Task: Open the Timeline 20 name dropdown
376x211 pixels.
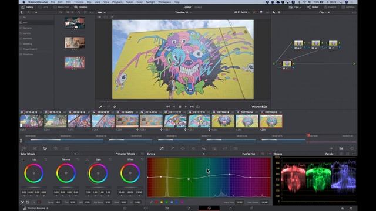Action: click(x=183, y=12)
